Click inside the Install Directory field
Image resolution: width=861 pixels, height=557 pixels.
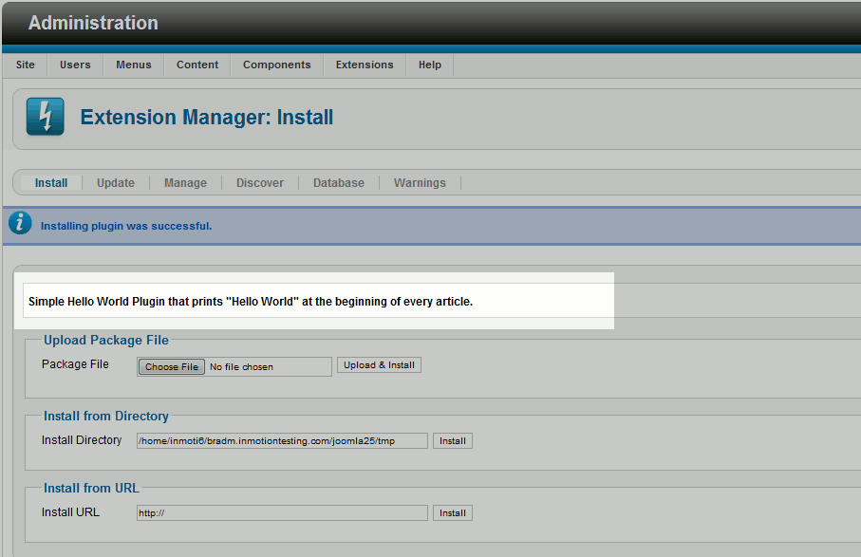click(281, 440)
